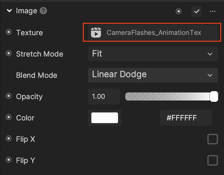Open the Stretch Mode Fit dropdown
This screenshot has height=175, width=224.
click(153, 54)
